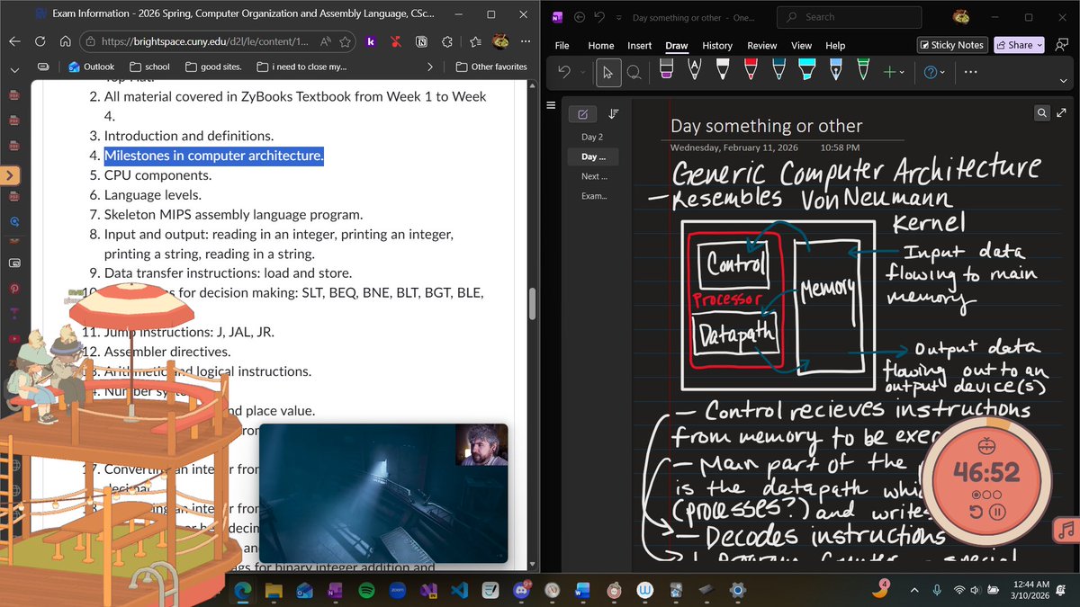
Task: Go to Edge home page
Action: pos(65,41)
